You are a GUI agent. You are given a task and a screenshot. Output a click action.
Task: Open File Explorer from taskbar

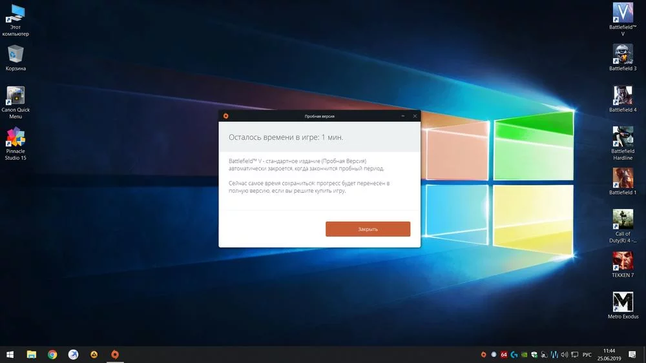click(x=31, y=355)
